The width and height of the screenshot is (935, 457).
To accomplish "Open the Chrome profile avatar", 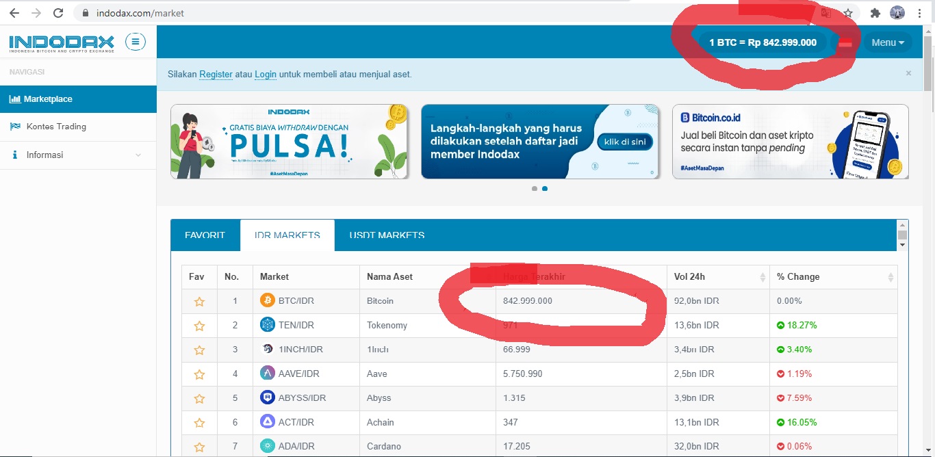I will [x=897, y=13].
